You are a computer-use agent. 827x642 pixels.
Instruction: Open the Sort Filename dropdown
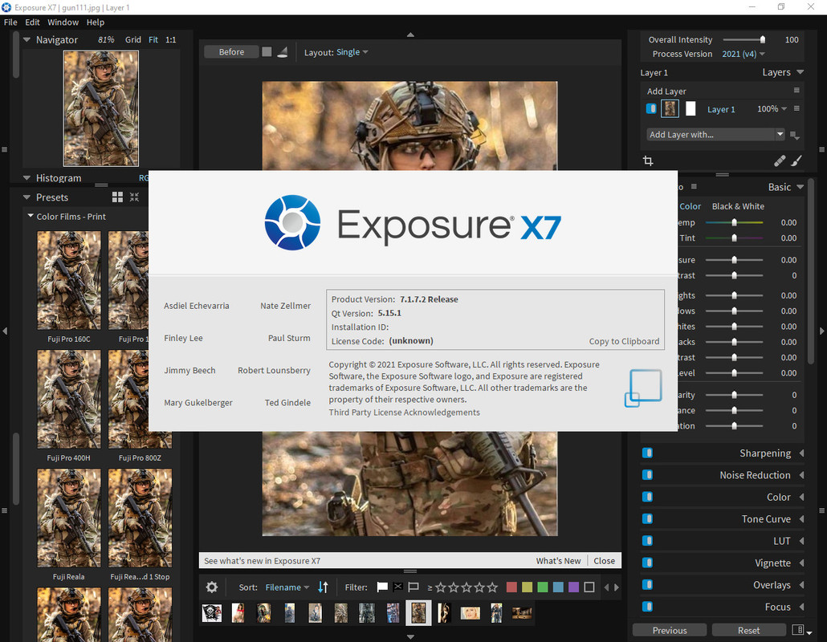point(287,587)
